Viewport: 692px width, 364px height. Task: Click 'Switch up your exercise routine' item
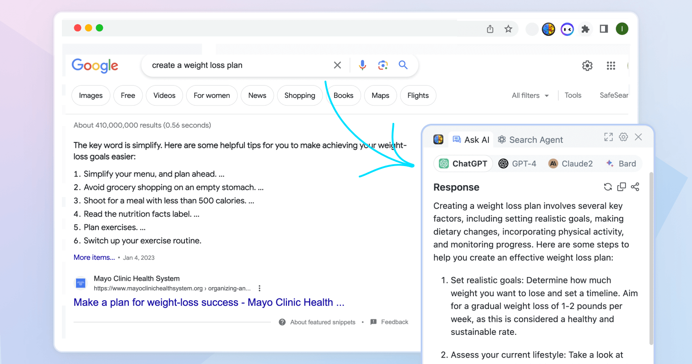[x=142, y=241]
